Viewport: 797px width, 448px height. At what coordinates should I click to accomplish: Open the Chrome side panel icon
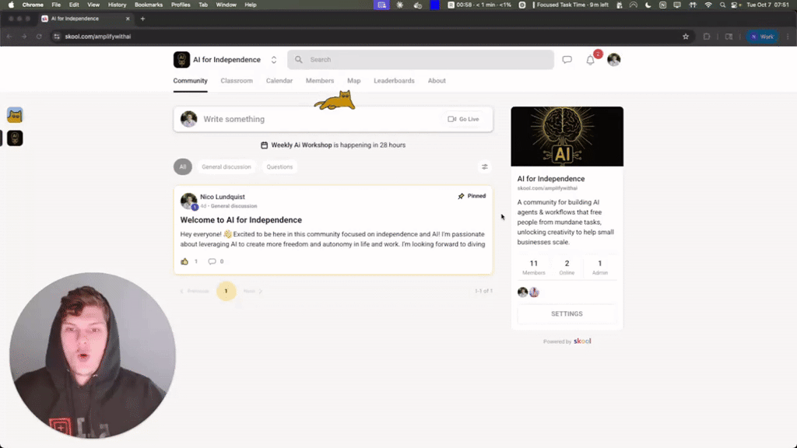[729, 37]
